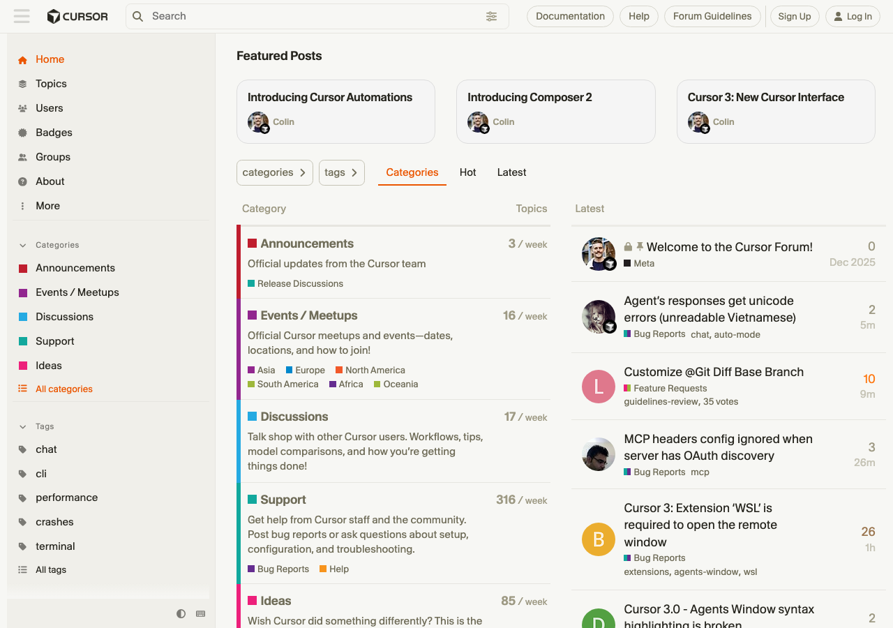The image size is (893, 628).
Task: Click the Sign Up button
Action: tap(794, 16)
